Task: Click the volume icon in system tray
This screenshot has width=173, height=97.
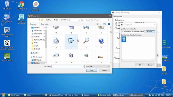Action: click(x=159, y=95)
